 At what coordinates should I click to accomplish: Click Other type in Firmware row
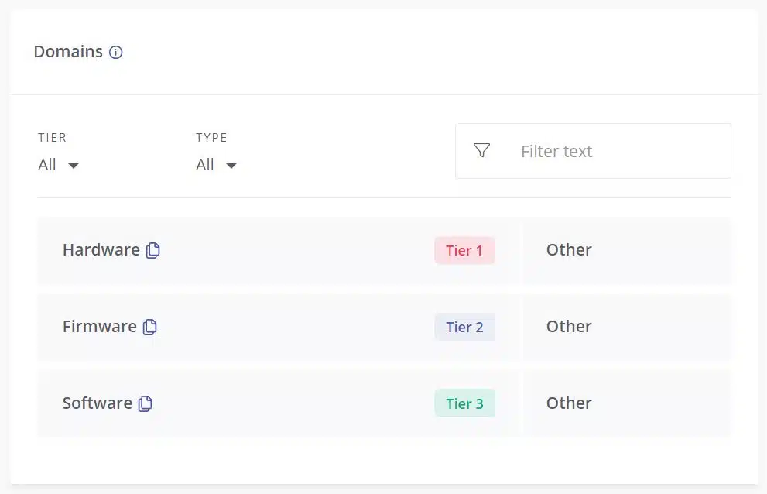tap(569, 326)
